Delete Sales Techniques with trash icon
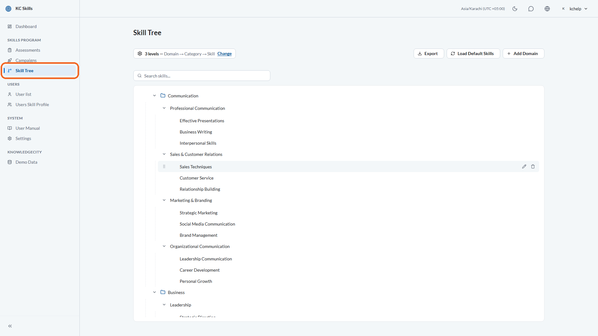The width and height of the screenshot is (598, 336). click(x=533, y=167)
